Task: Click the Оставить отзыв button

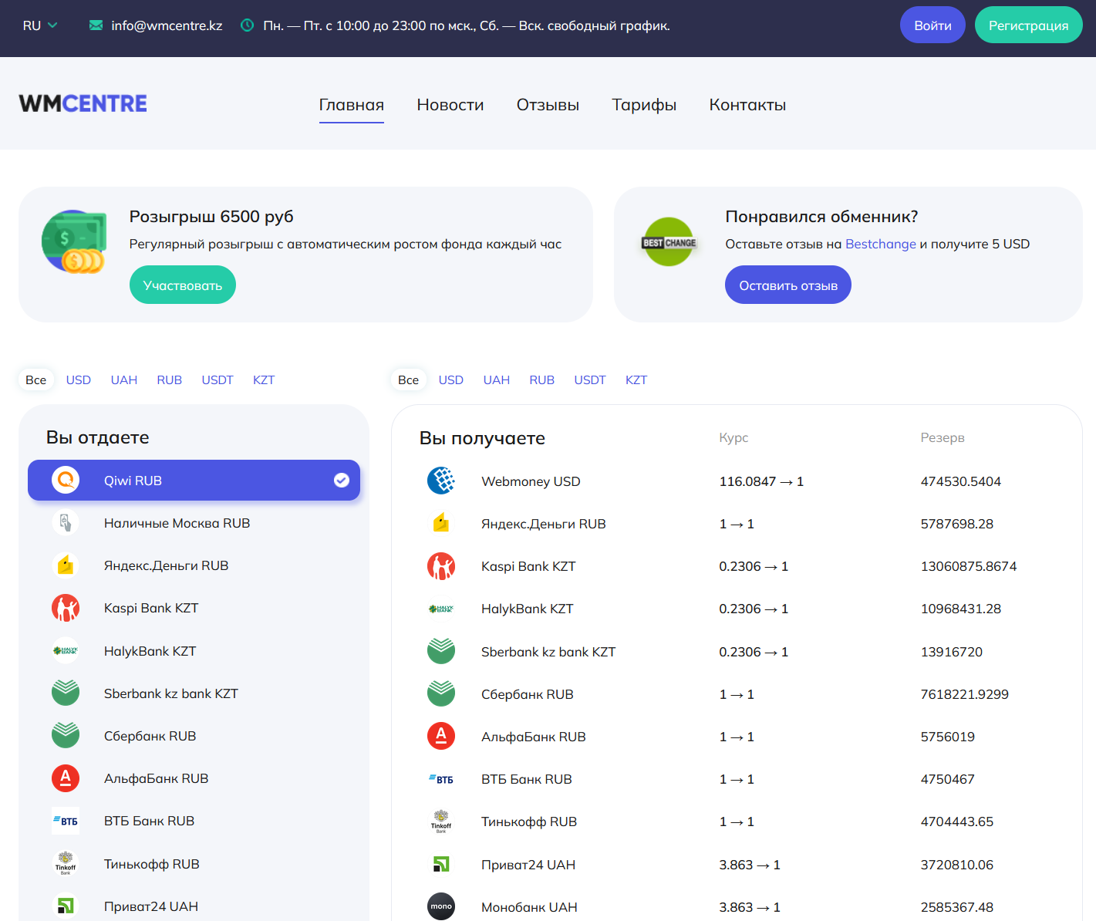Action: [788, 285]
